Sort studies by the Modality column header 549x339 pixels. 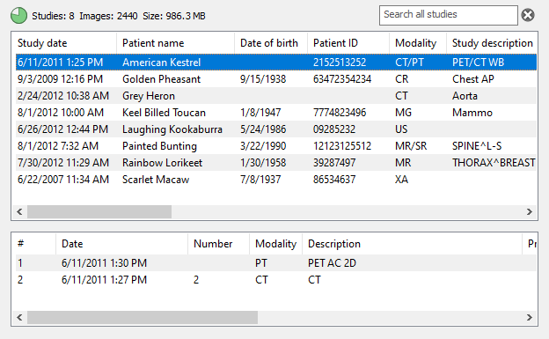(x=418, y=43)
